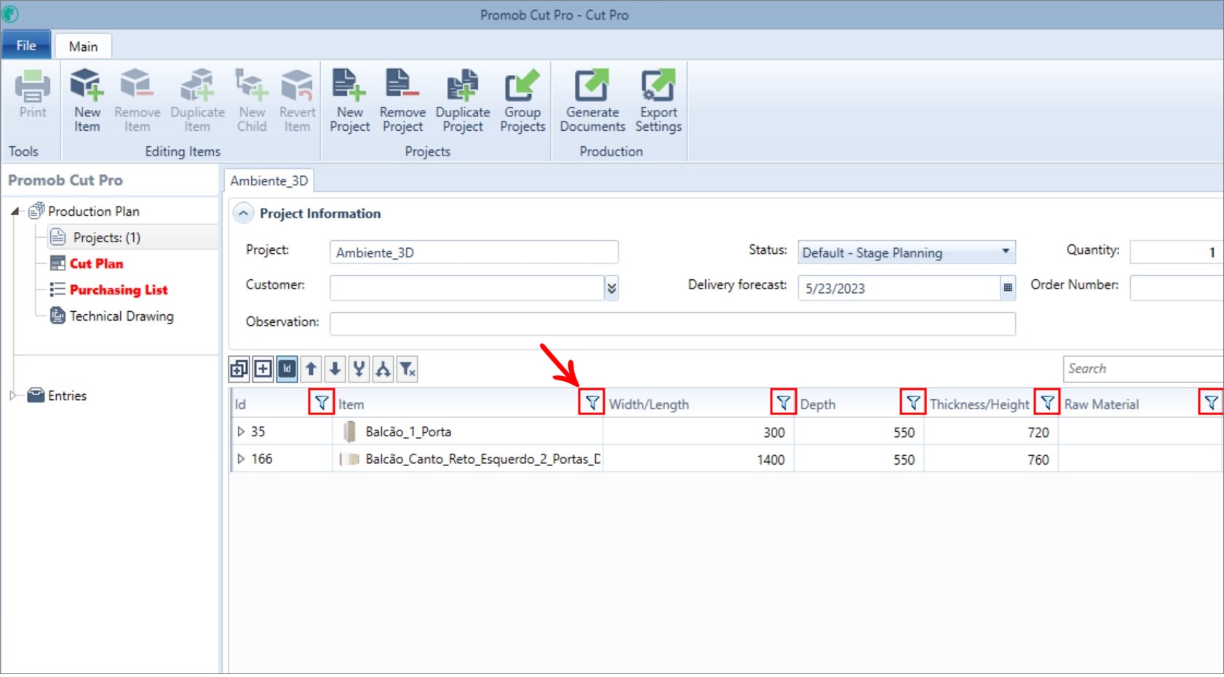Create a New Project
1224x677 pixels.
[x=349, y=100]
